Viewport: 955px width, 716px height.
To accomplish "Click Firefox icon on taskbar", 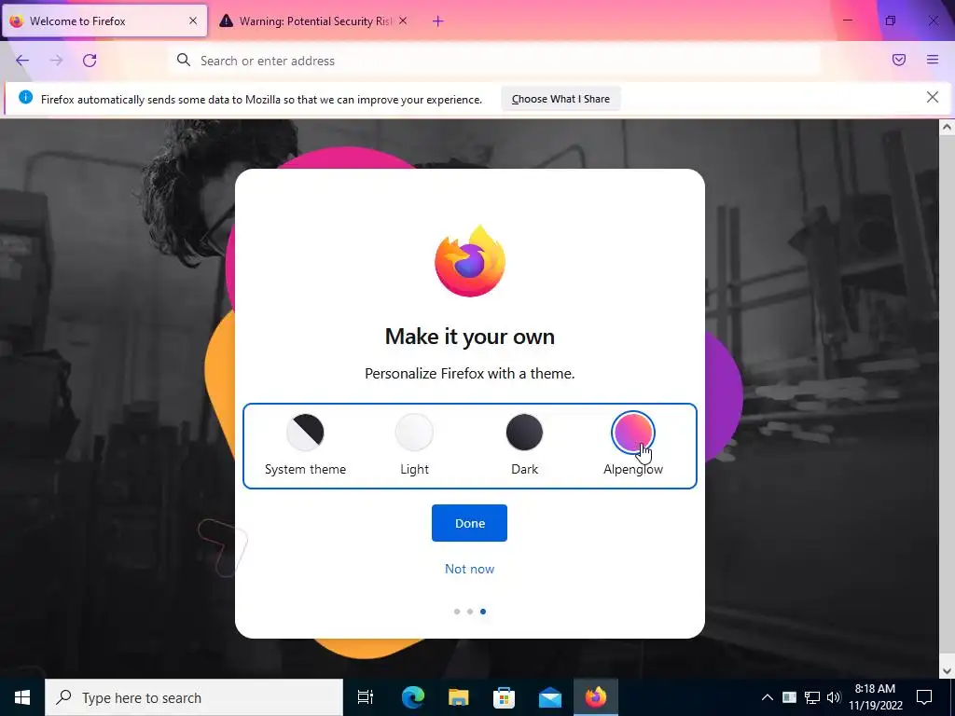I will coord(596,697).
